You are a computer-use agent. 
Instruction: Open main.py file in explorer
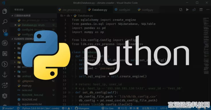[x=34, y=86]
